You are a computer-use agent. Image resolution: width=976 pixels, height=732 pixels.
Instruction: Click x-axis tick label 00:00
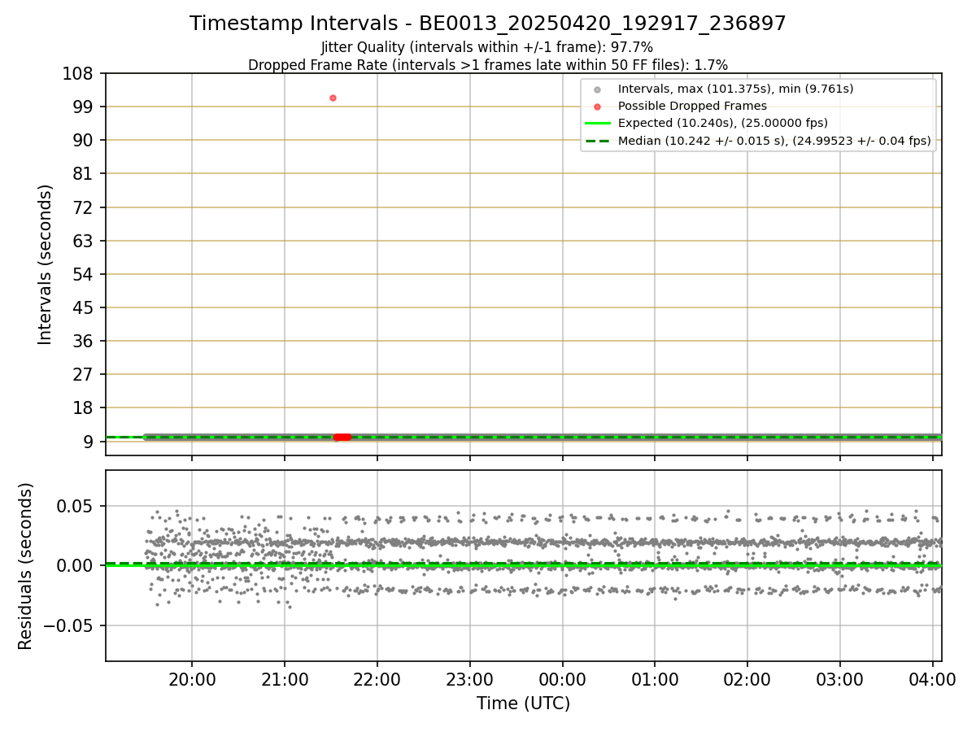pos(562,679)
